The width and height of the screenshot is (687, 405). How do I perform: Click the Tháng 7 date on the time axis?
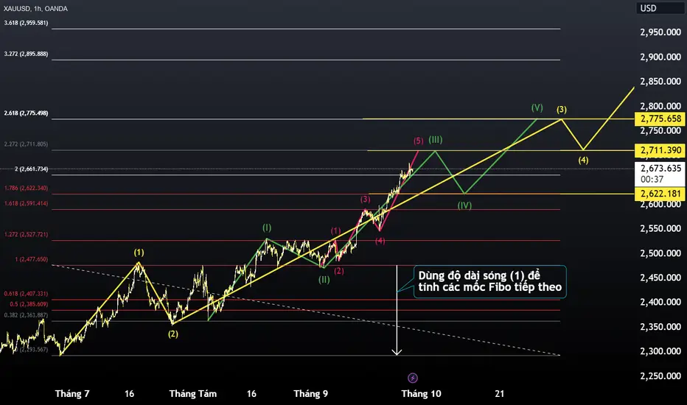pos(72,394)
